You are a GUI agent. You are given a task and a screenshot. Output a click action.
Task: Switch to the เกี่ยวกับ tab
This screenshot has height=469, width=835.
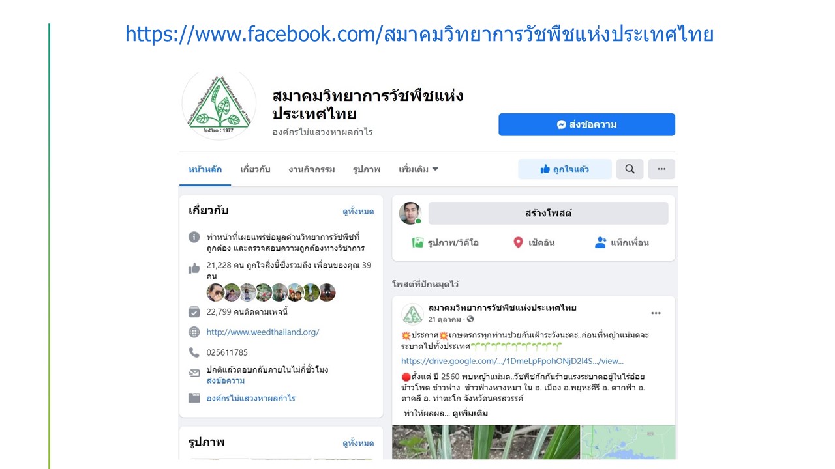(255, 169)
